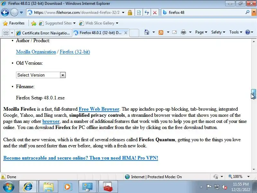Click the network tray icon

(217, 187)
